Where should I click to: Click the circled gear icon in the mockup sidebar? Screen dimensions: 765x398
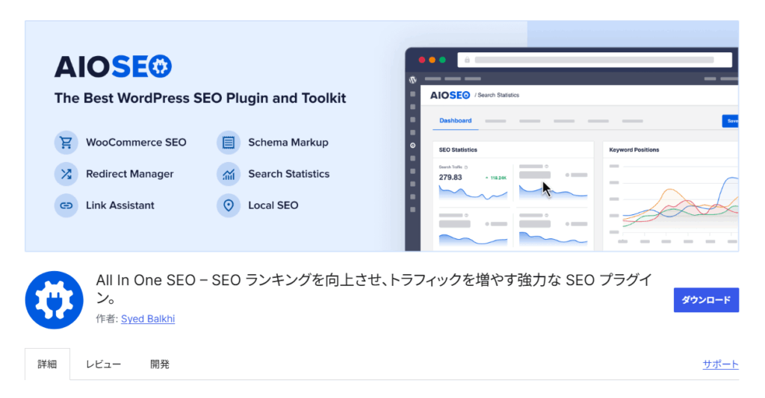[412, 146]
